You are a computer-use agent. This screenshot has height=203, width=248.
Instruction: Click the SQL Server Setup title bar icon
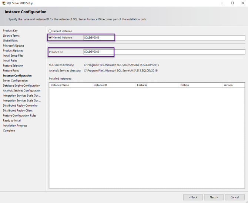pos(4,3)
